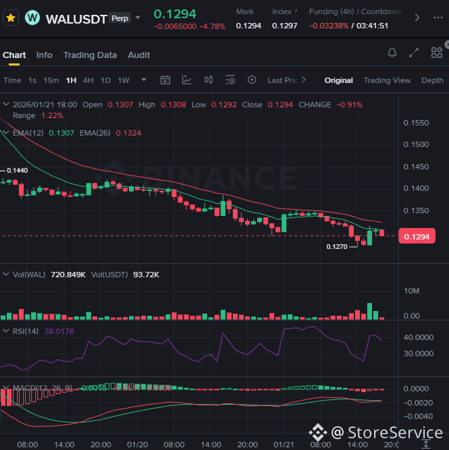449x450 pixels.
Task: Switch to Depth chart view
Action: (432, 80)
